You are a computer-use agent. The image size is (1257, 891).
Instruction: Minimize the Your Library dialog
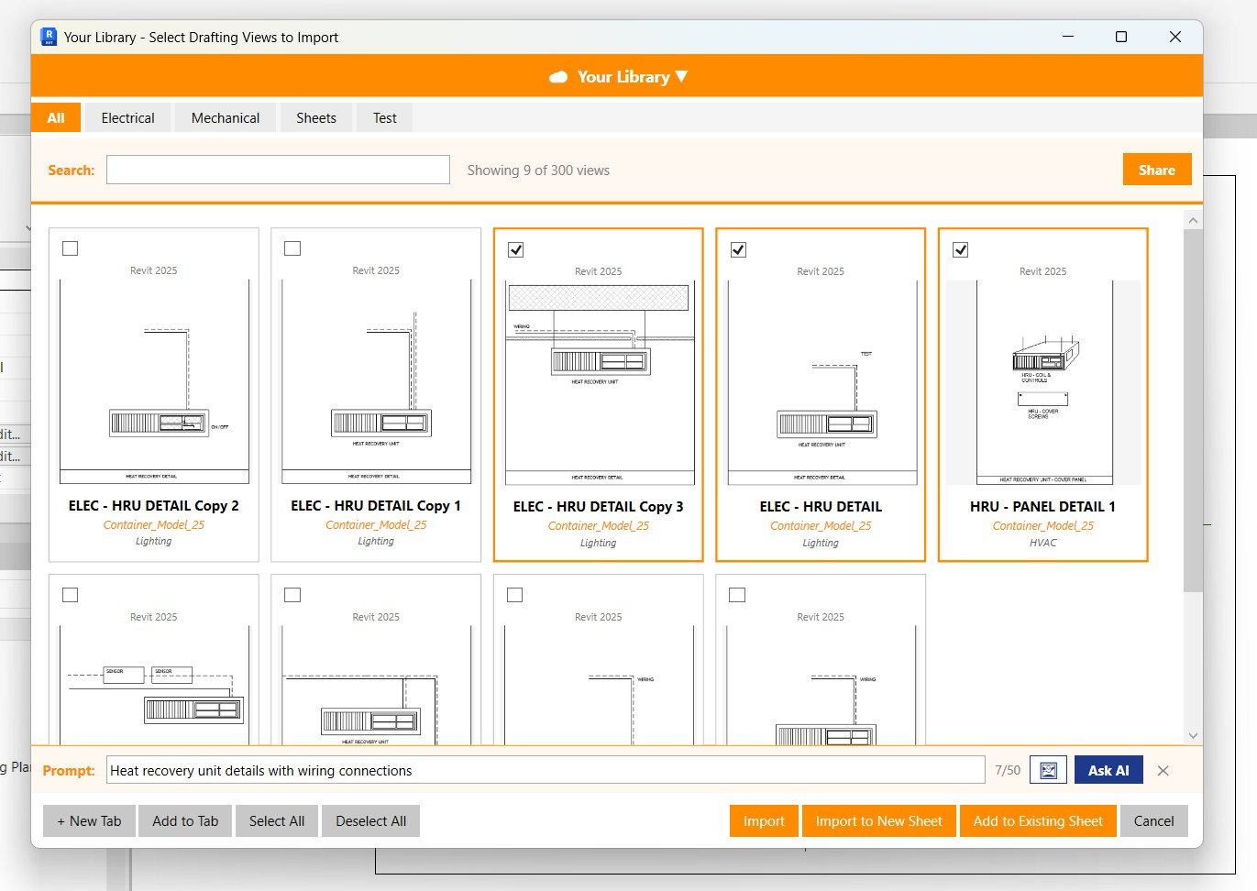point(1068,37)
